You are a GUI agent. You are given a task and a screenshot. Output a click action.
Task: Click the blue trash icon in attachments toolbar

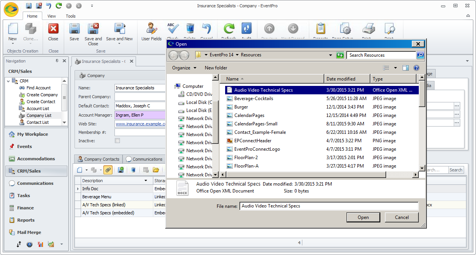pos(133,170)
